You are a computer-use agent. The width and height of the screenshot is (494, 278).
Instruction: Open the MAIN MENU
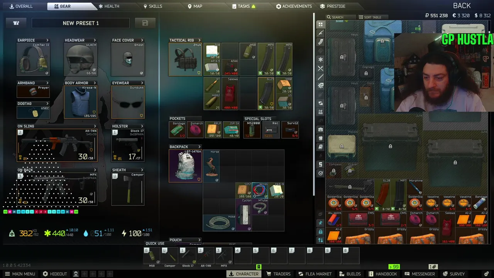click(20, 274)
